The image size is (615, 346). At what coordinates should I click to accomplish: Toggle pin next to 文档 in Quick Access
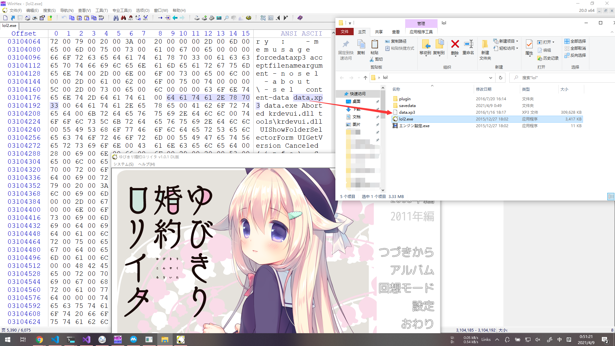point(377,117)
